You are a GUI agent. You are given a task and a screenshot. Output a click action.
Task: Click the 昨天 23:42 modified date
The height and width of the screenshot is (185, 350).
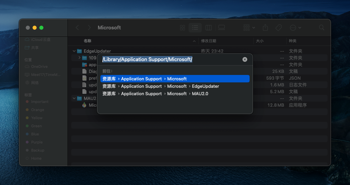[212, 51]
